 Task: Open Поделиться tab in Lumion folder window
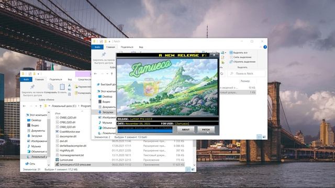point(56,79)
